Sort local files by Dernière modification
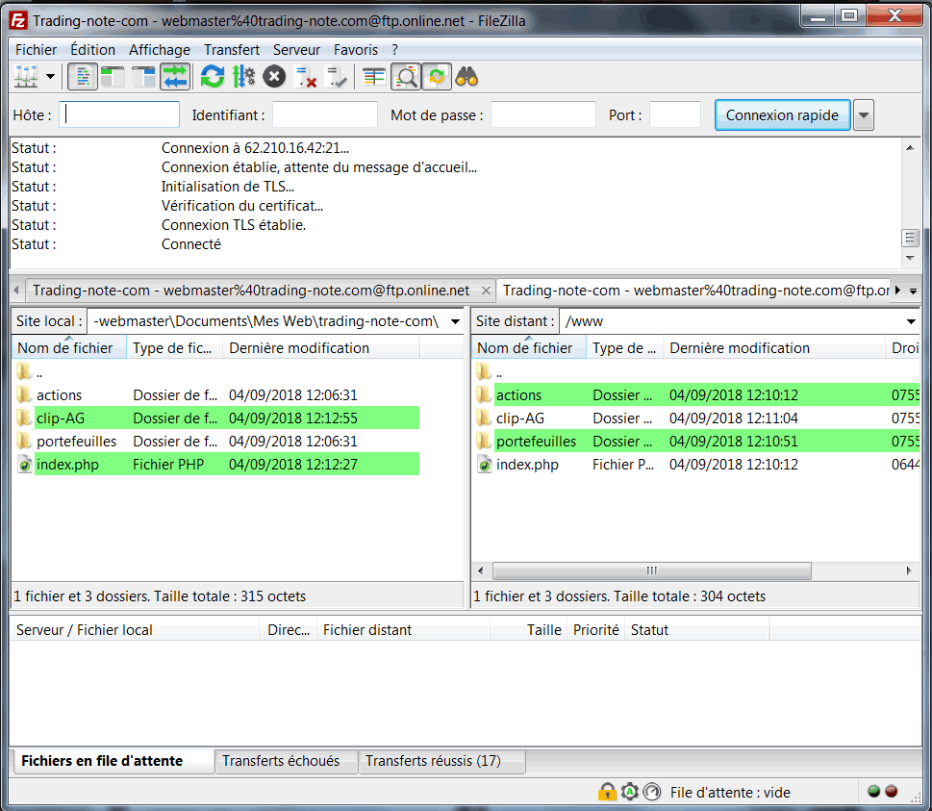 tap(321, 348)
